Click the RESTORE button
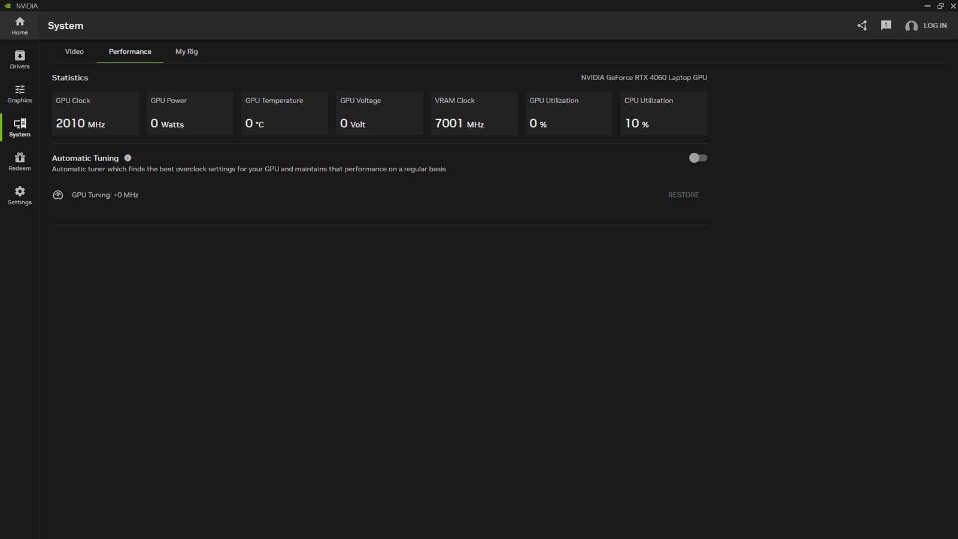This screenshot has height=539, width=958. (x=683, y=195)
